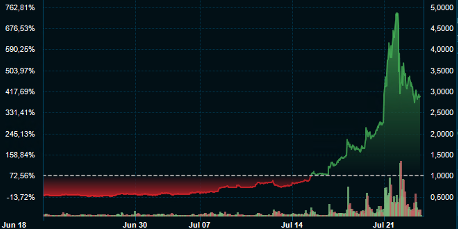
Task: Click the 5,0000 price axis label
Action: coord(442,8)
